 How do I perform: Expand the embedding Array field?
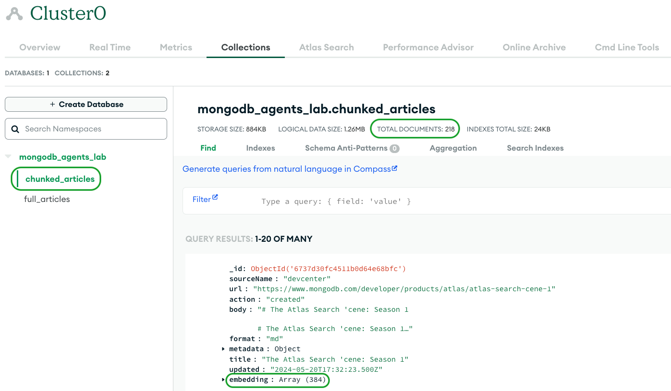223,379
